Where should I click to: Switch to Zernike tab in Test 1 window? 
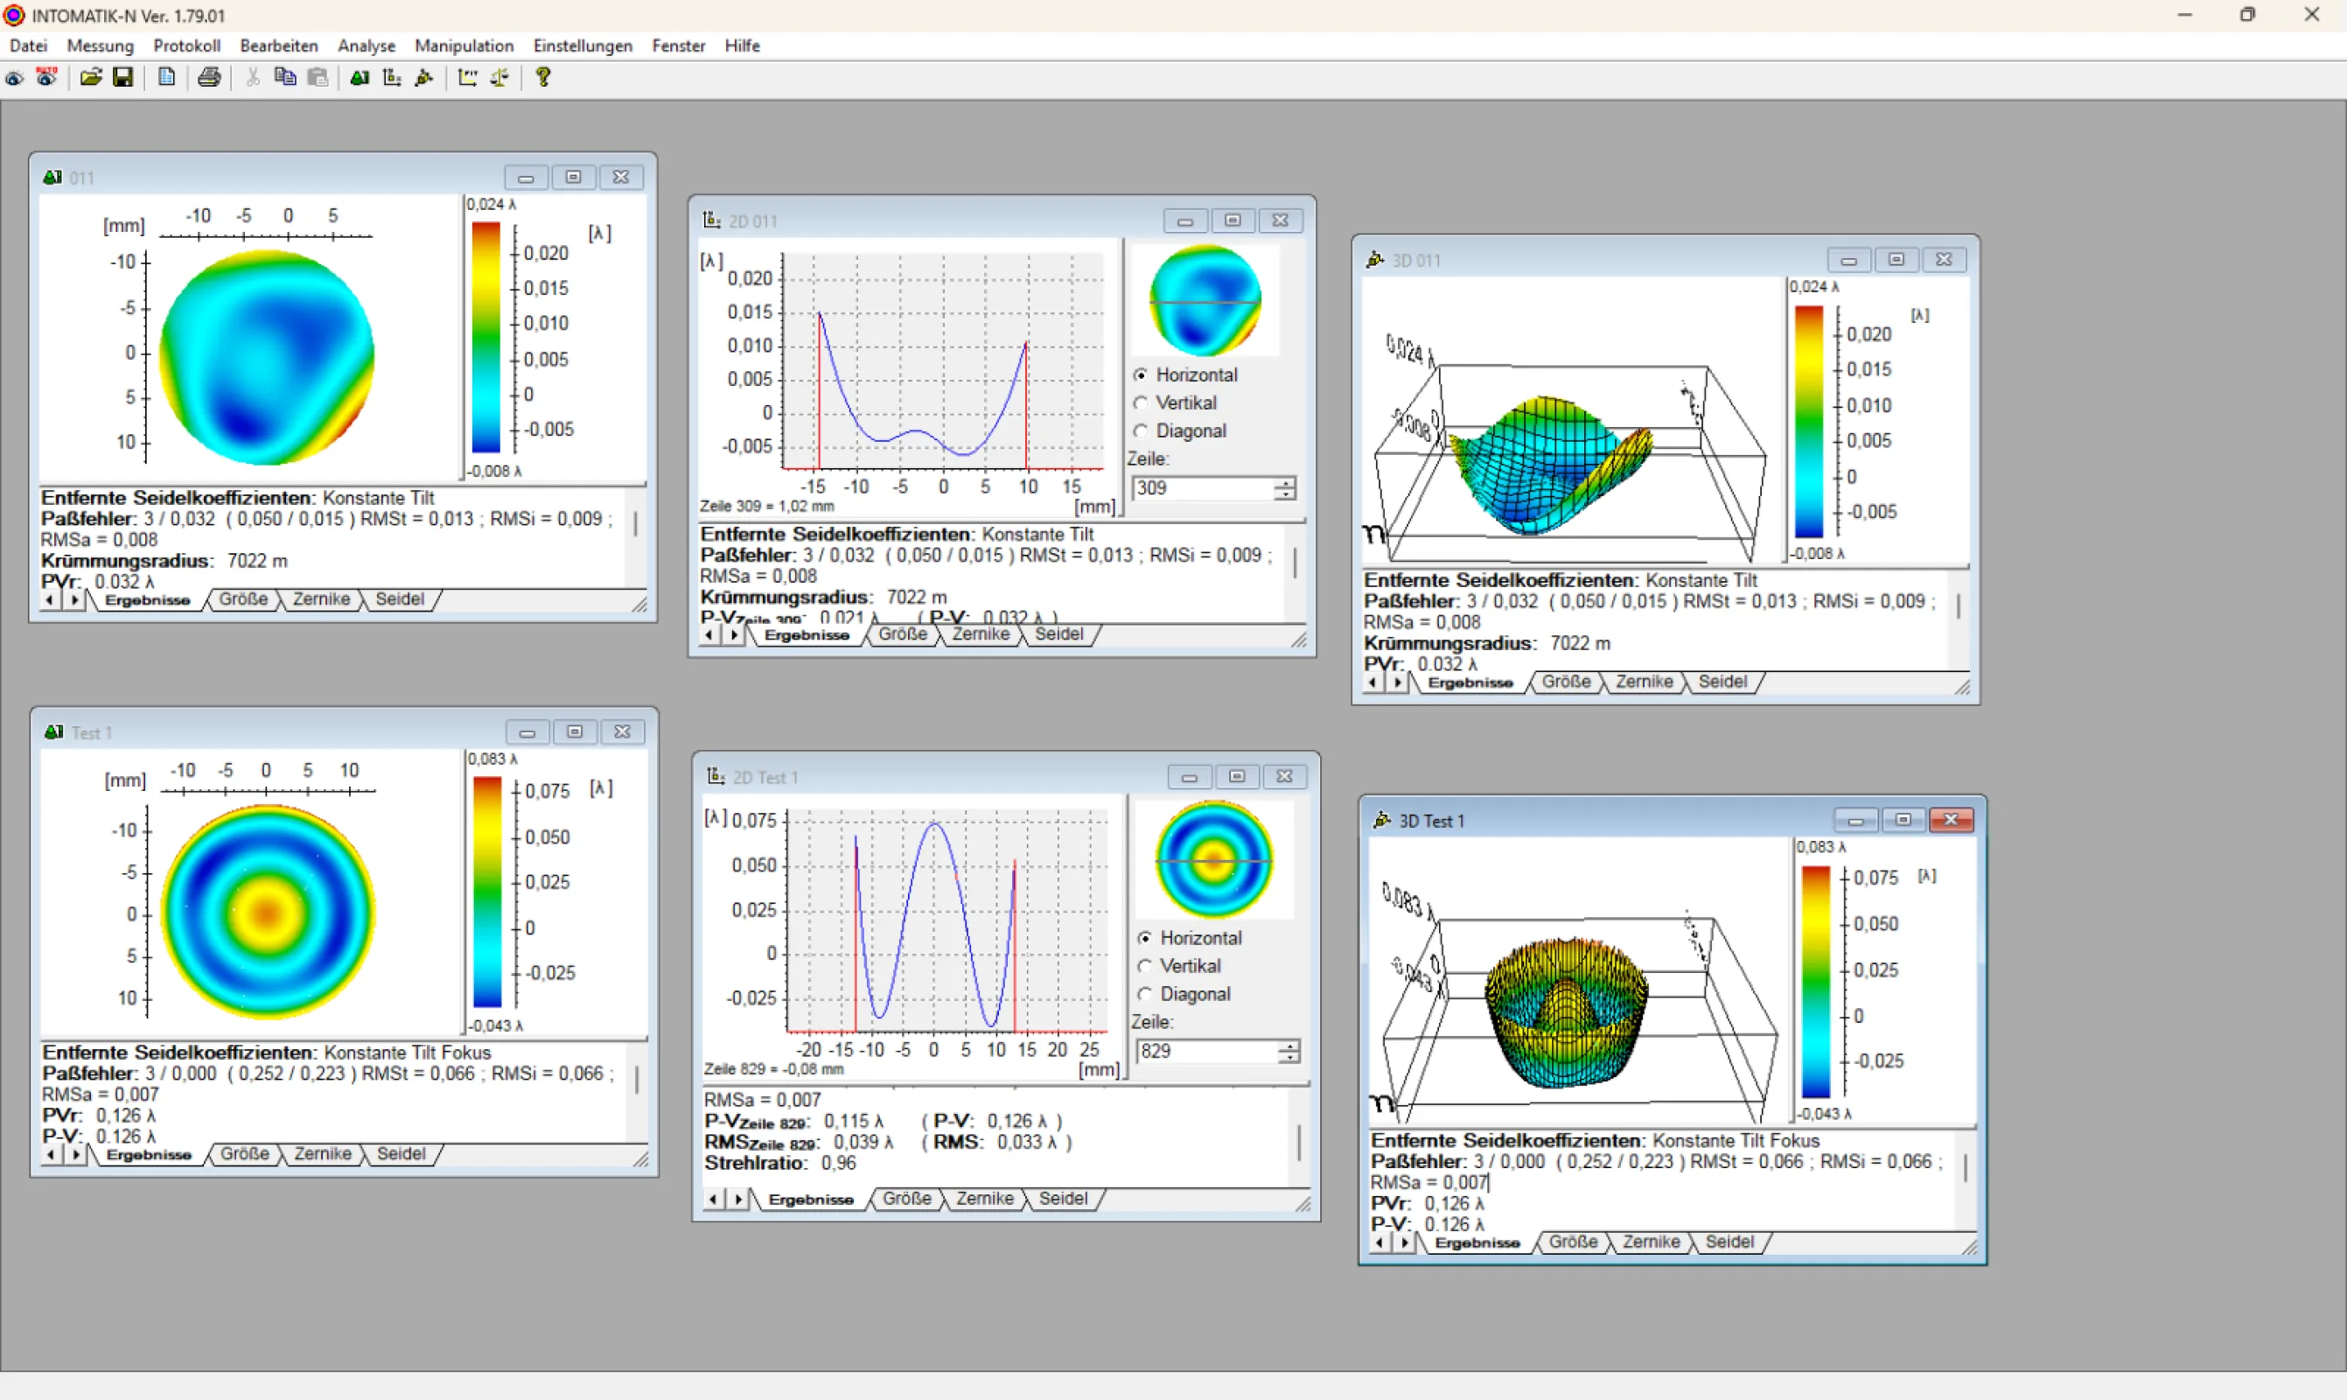click(323, 1153)
